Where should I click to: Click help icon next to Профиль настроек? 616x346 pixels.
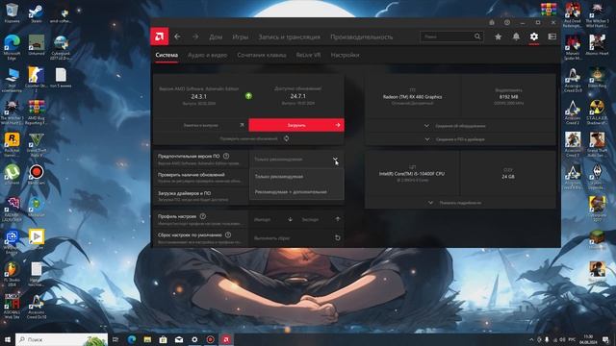tap(203, 216)
